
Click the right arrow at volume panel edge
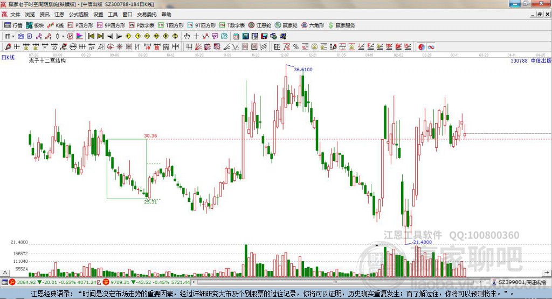point(547,273)
